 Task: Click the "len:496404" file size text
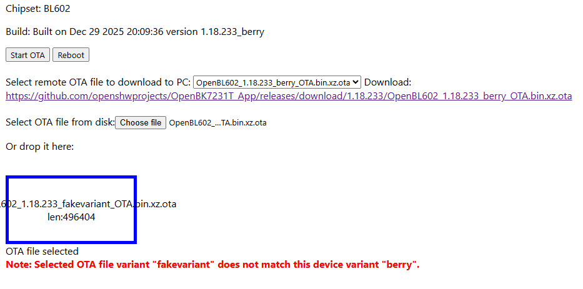click(71, 217)
